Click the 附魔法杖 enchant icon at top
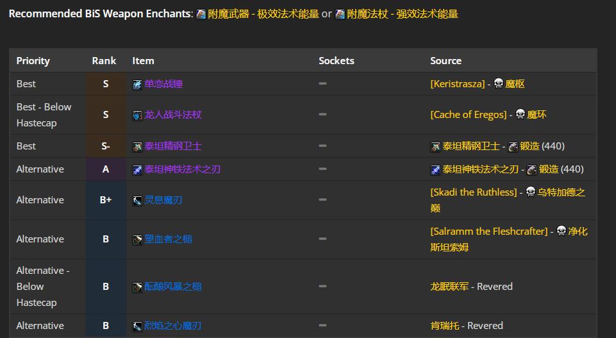 340,14
